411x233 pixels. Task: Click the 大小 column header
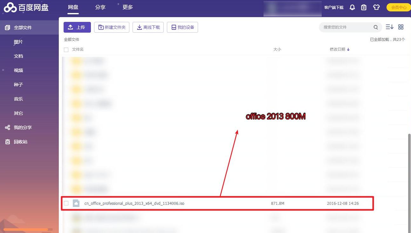[277, 49]
